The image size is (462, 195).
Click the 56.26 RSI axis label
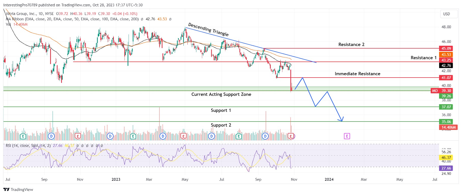coord(446,152)
